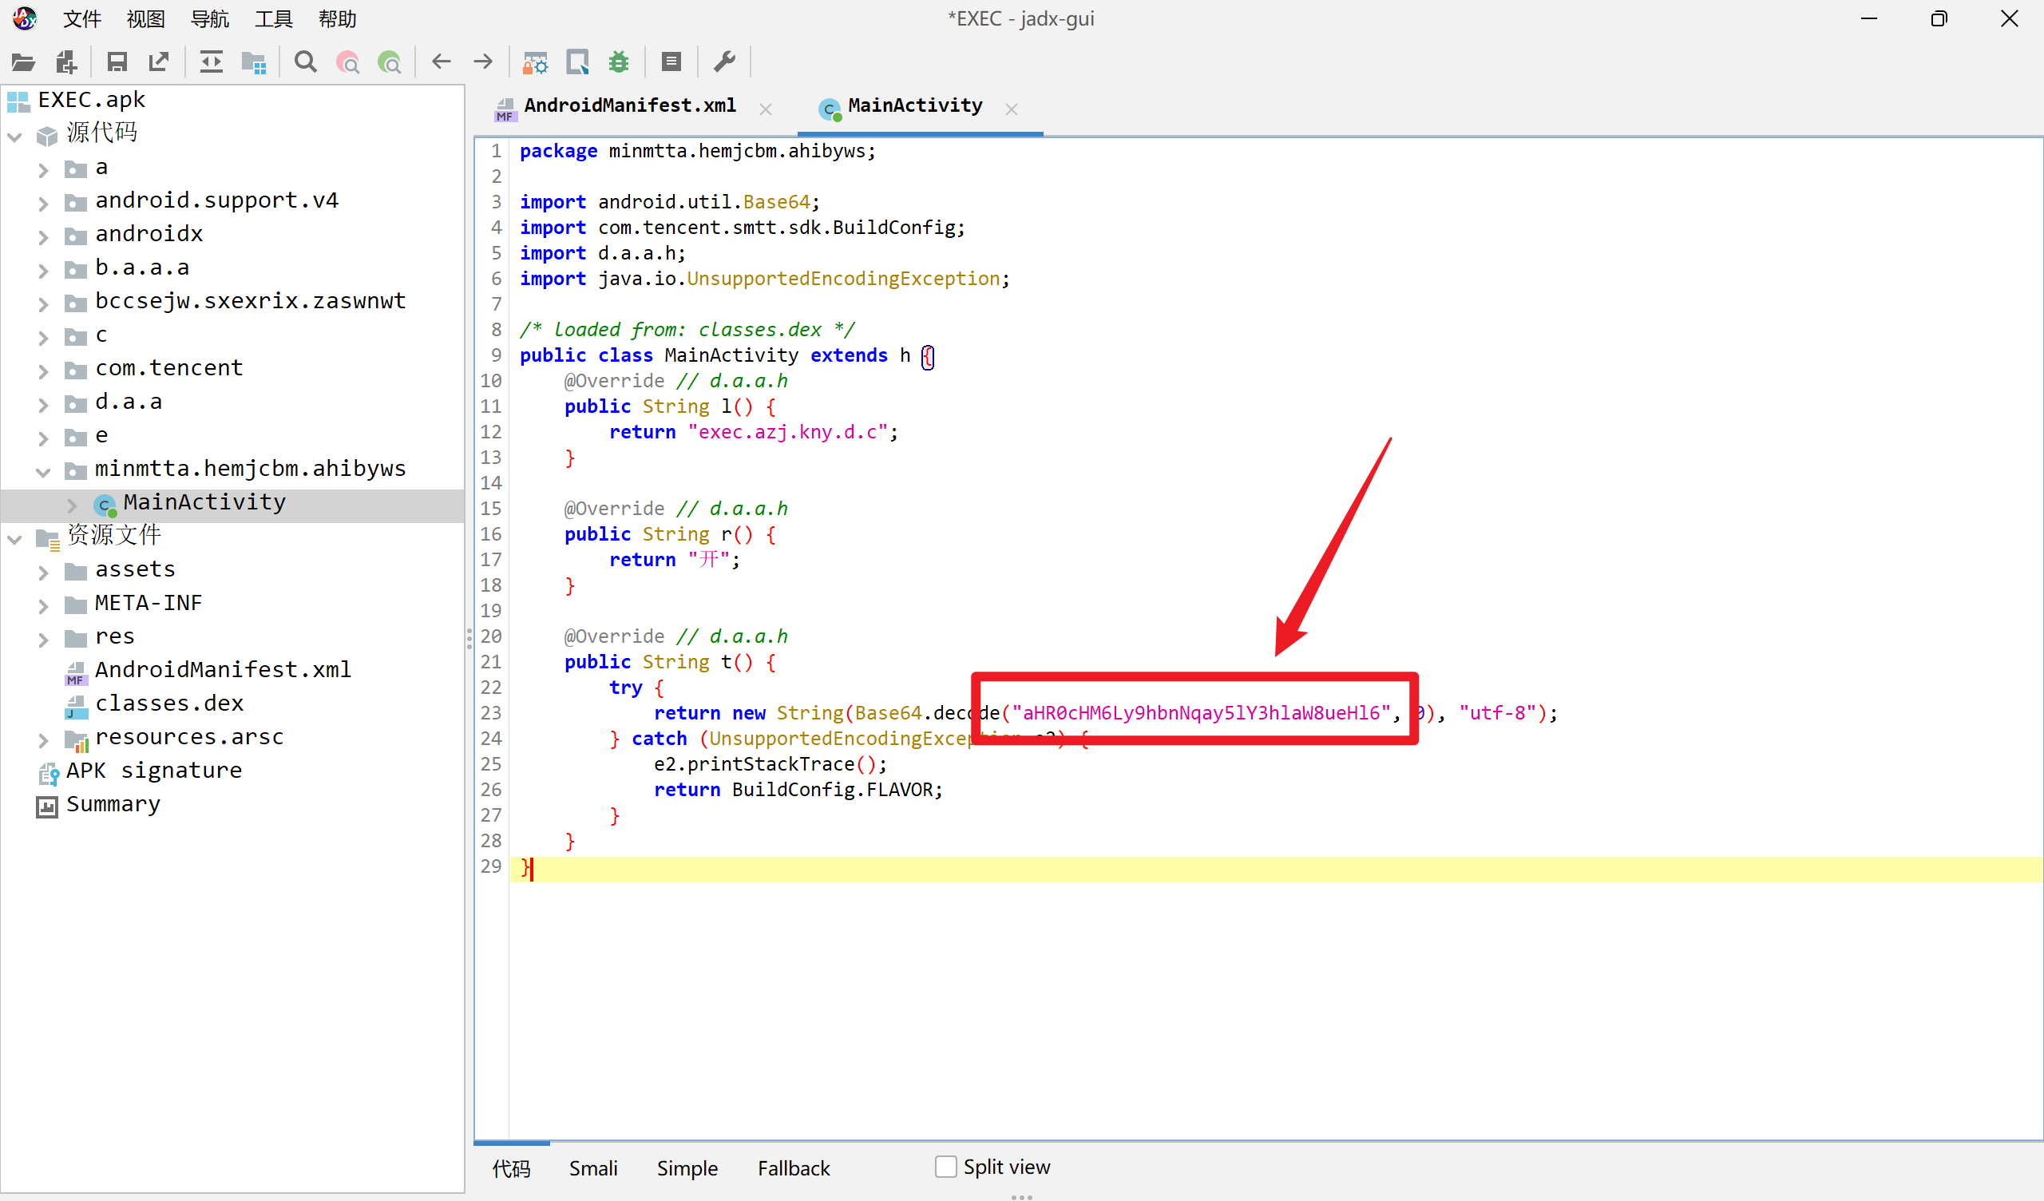Viewport: 2044px width, 1201px height.
Task: Enable the Split view checkbox
Action: coord(946,1167)
